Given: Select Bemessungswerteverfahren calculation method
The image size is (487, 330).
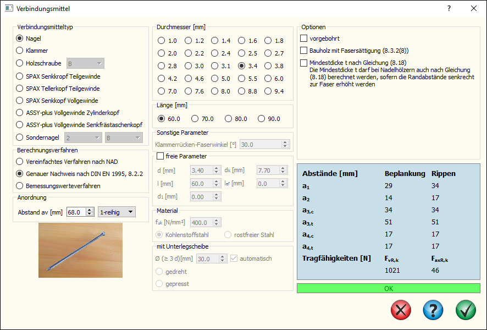Looking at the screenshot, I should pyautogui.click(x=20, y=186).
